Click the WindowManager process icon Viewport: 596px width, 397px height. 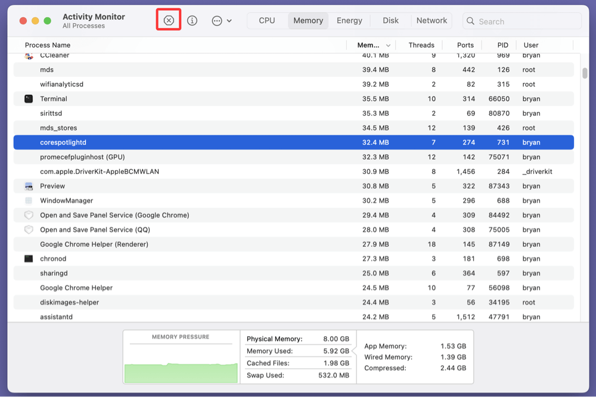pyautogui.click(x=28, y=200)
